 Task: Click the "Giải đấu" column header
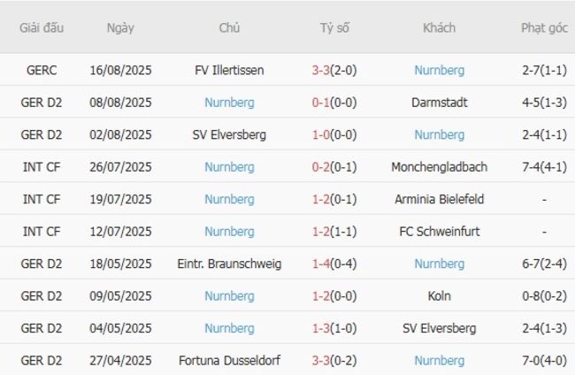click(x=42, y=27)
